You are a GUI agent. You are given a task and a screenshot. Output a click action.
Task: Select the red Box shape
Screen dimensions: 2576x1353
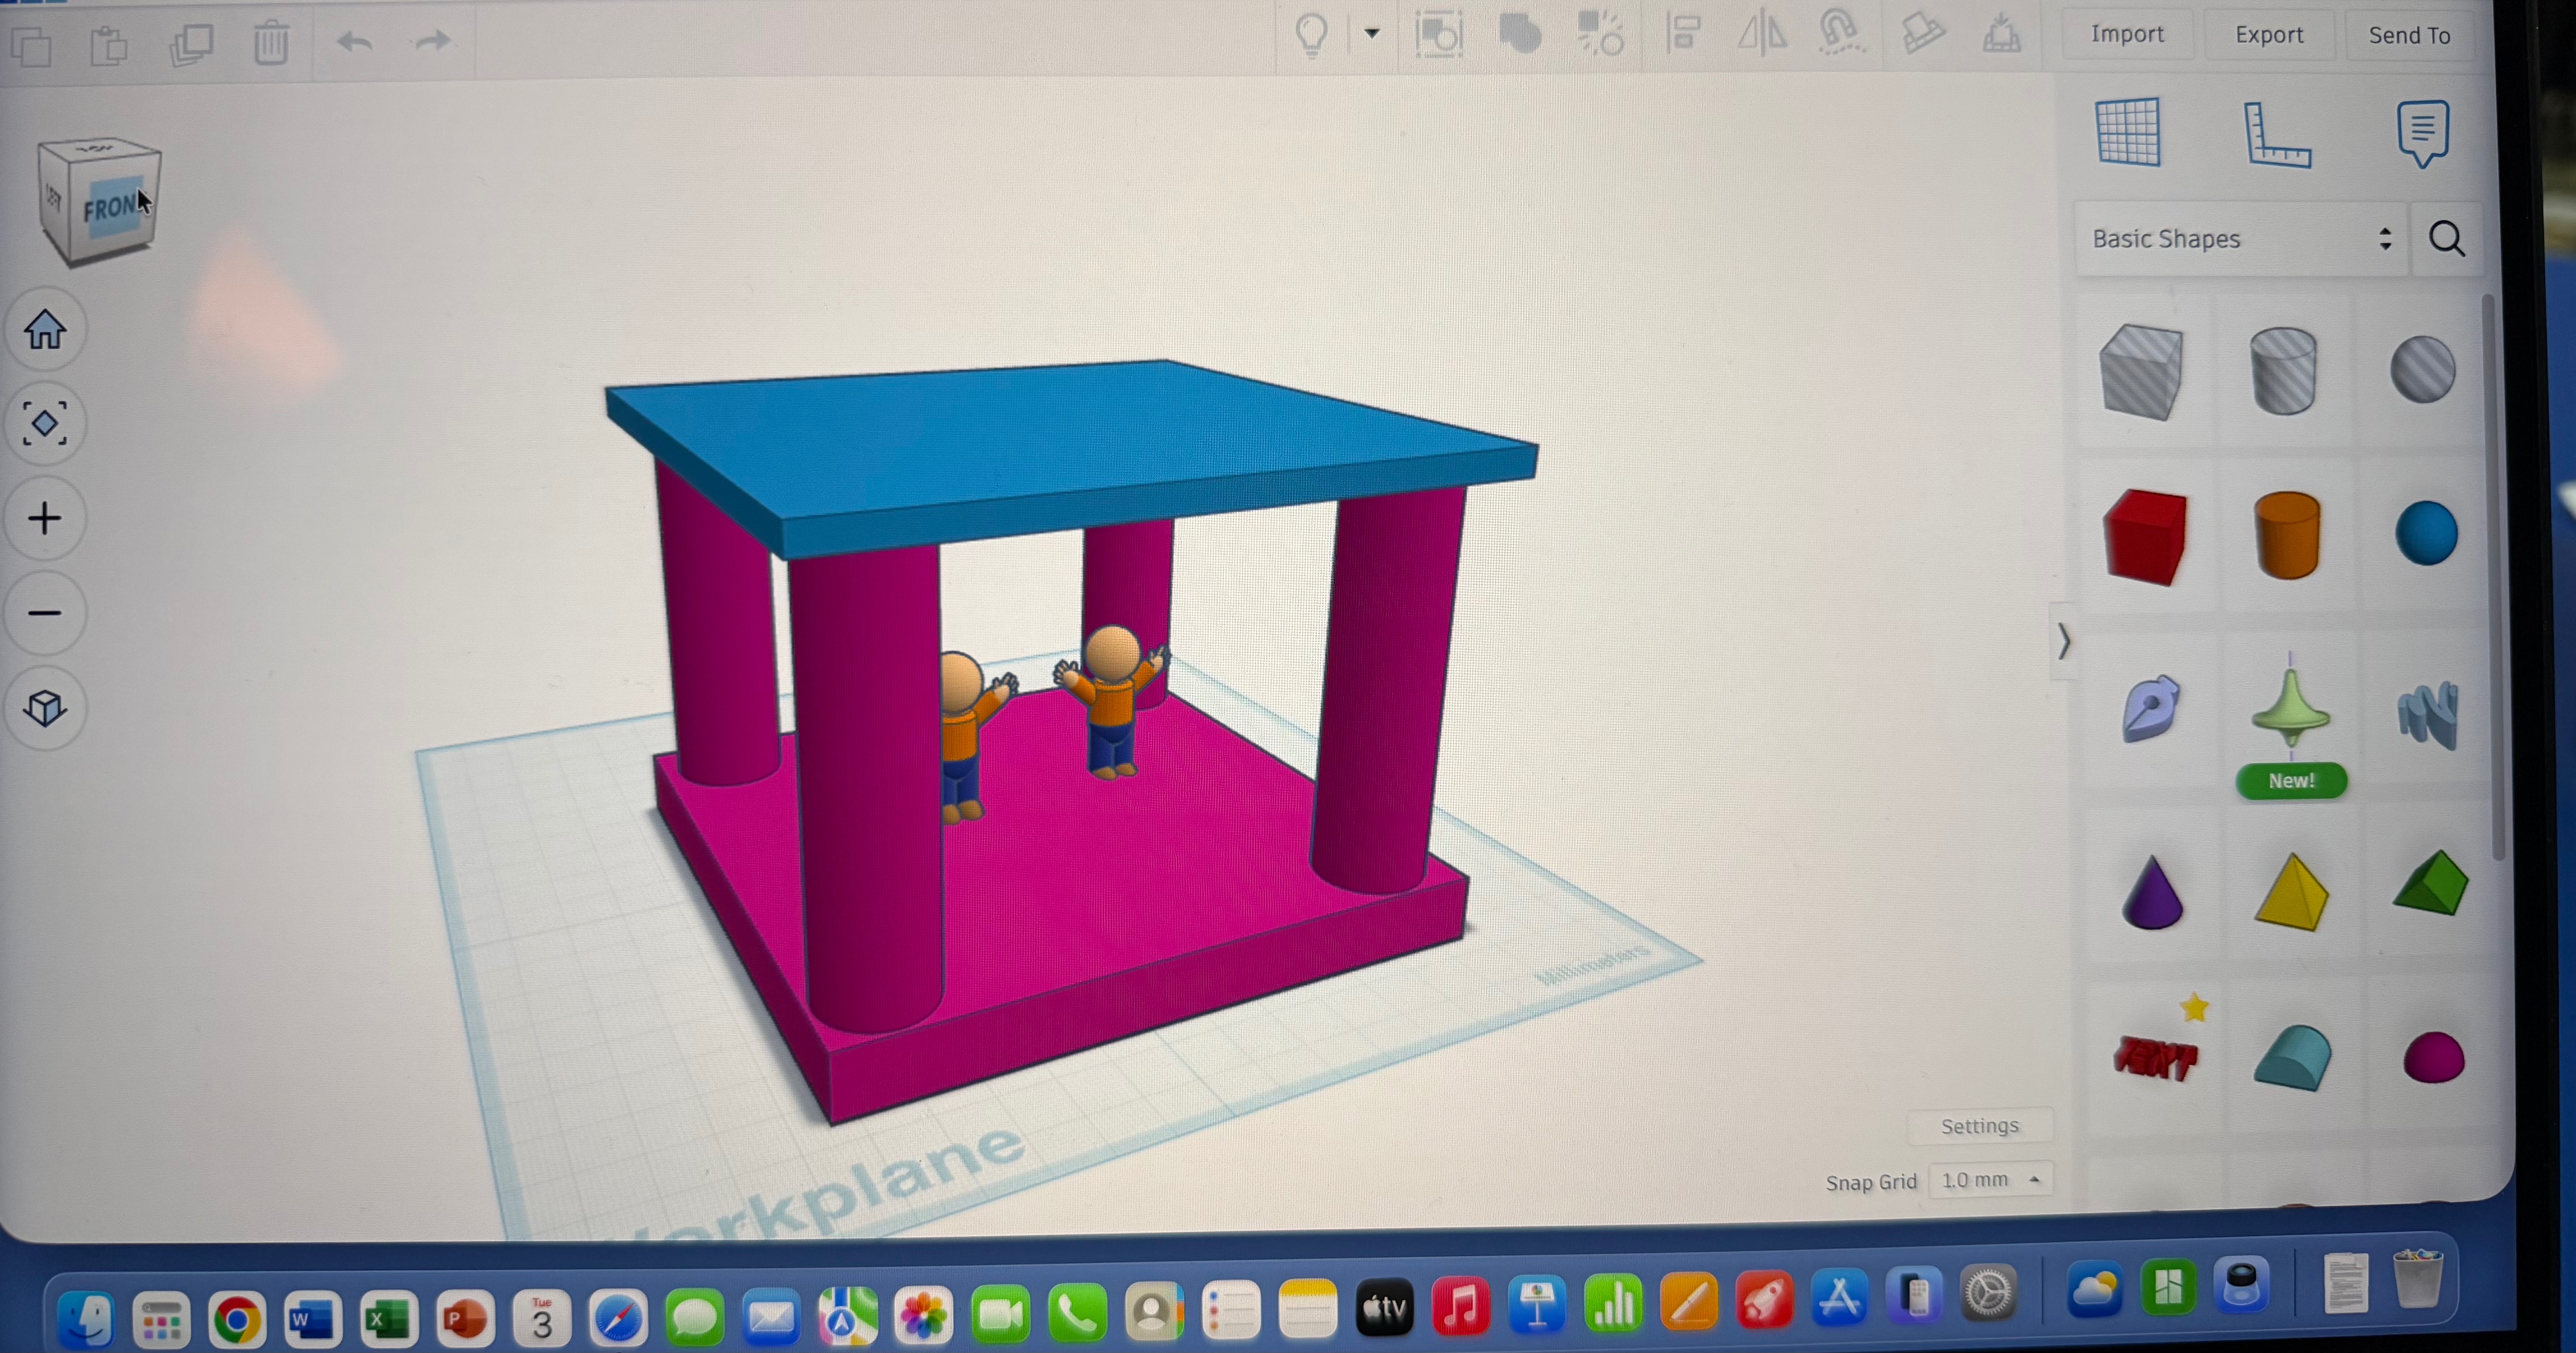tap(2144, 536)
